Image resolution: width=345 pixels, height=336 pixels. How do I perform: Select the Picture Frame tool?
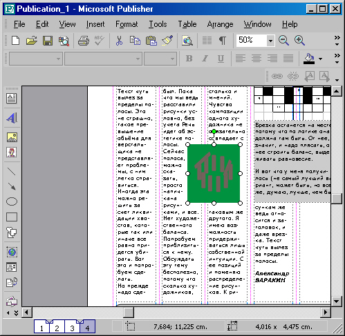tap(12, 137)
